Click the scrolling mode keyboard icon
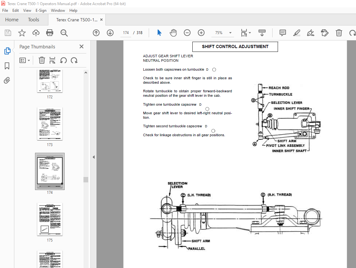Screen dimensions: 356x268 [x=262, y=33]
